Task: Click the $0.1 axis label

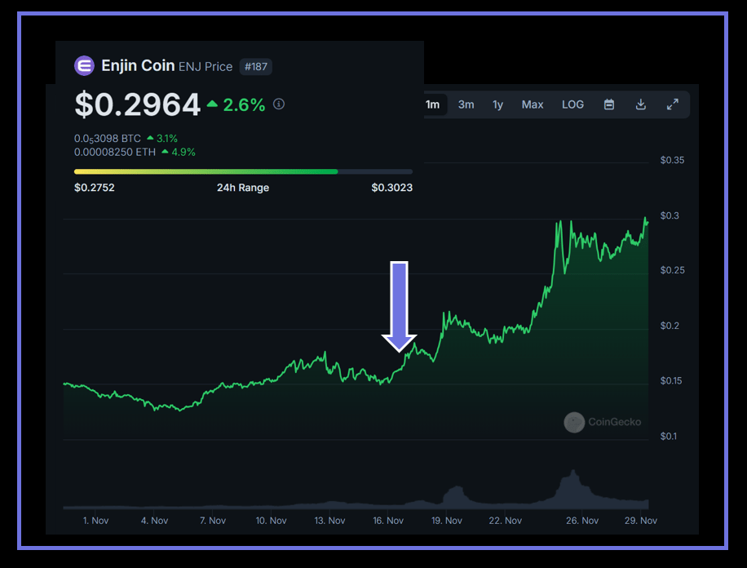Action: [668, 437]
